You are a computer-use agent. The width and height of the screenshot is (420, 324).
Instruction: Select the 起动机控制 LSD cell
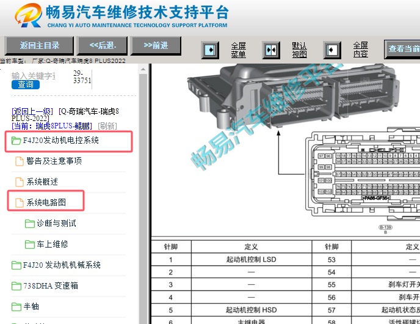pos(252,260)
